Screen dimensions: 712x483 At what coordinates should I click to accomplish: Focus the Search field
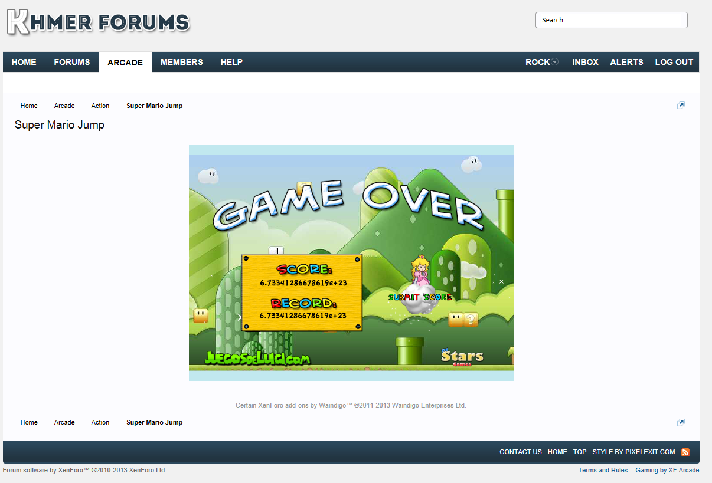612,20
